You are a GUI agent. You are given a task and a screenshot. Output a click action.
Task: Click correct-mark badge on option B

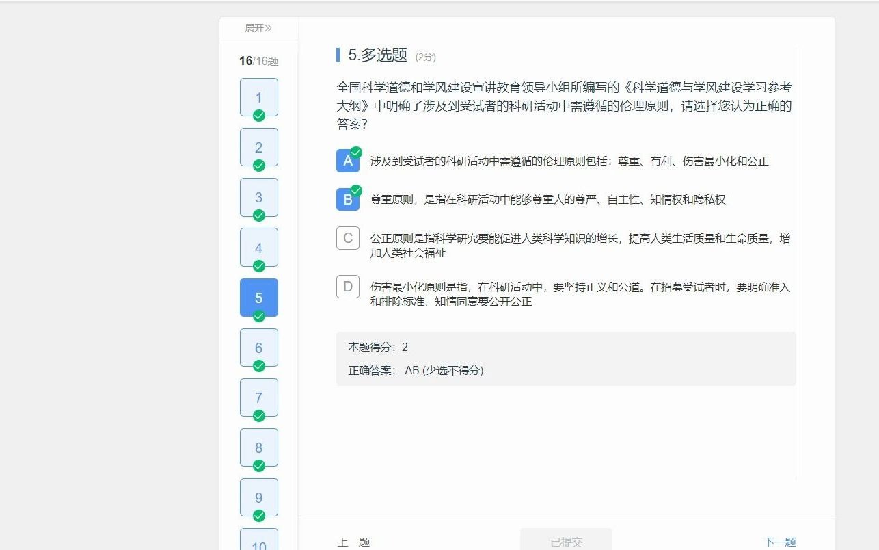pyautogui.click(x=356, y=191)
